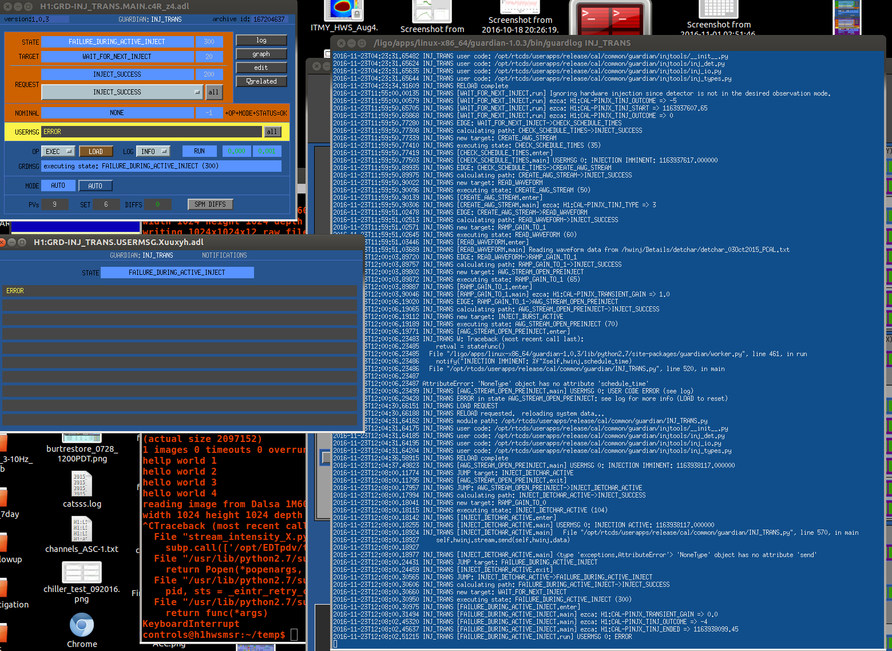Click TARGET field WAIT_FOR_NEXT_INJECT

(117, 57)
